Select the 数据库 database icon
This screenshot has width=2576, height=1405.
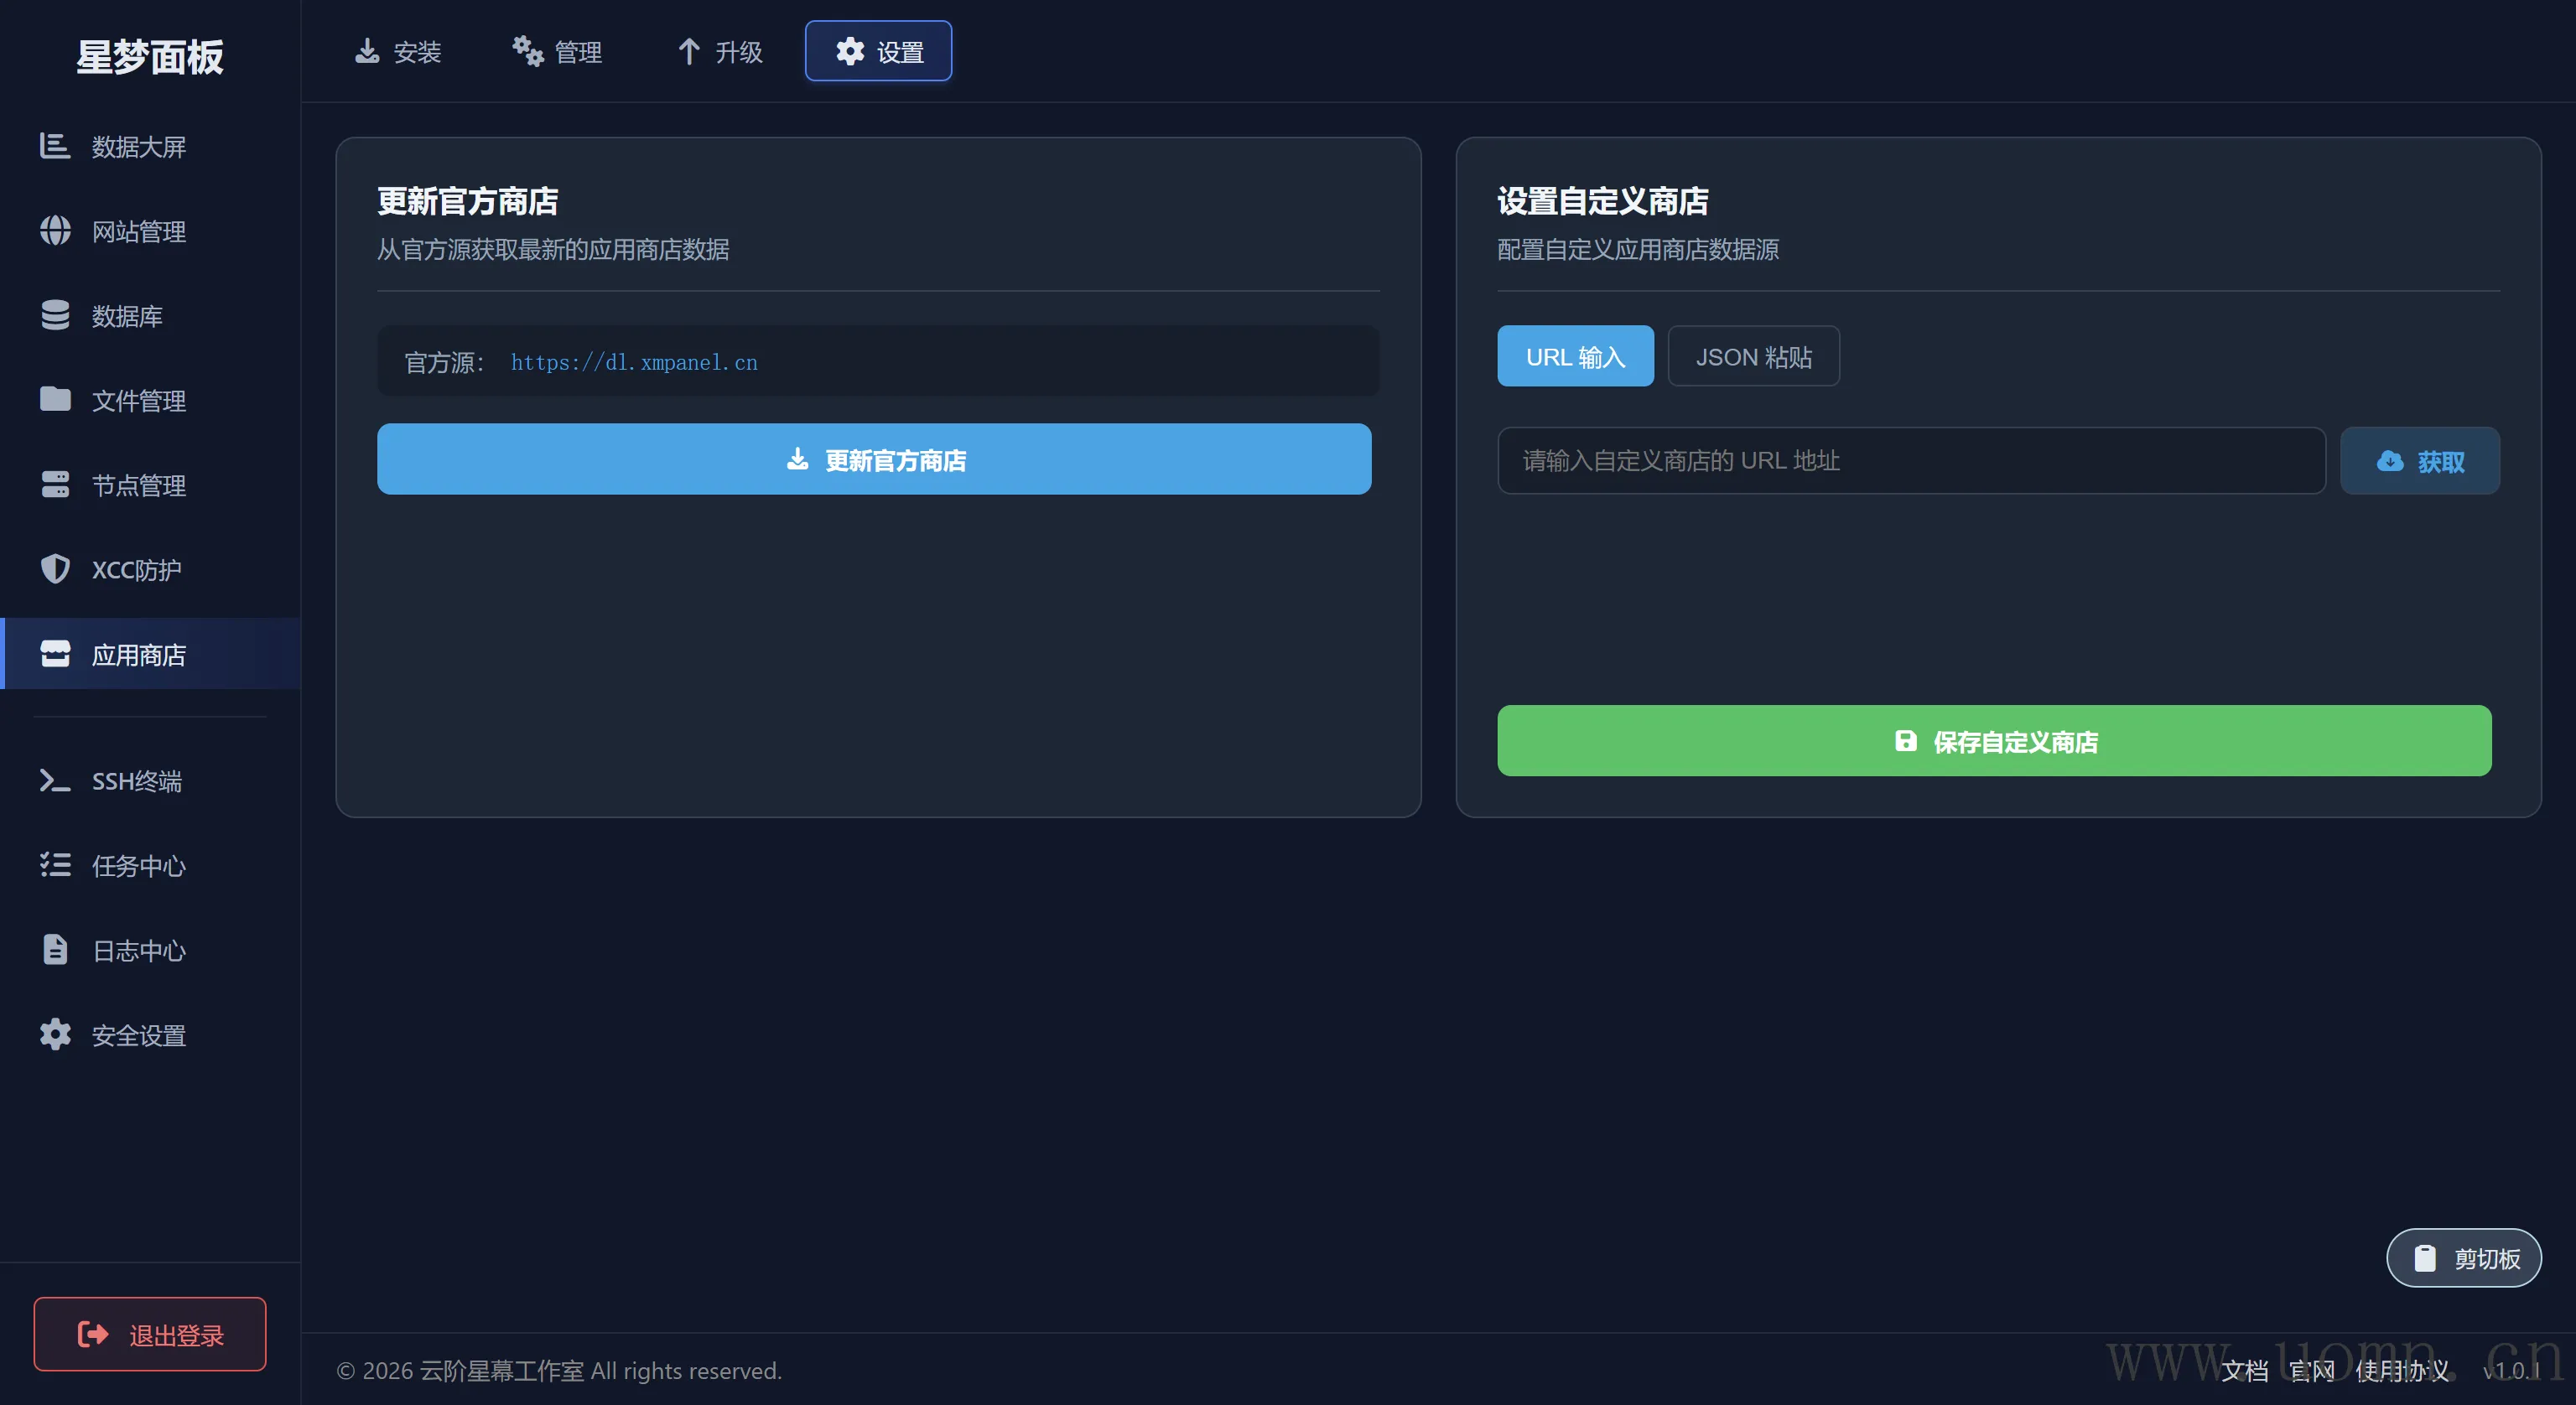55,315
